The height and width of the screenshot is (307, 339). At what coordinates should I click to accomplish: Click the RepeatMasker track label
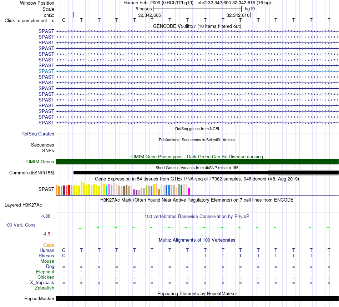point(39,298)
